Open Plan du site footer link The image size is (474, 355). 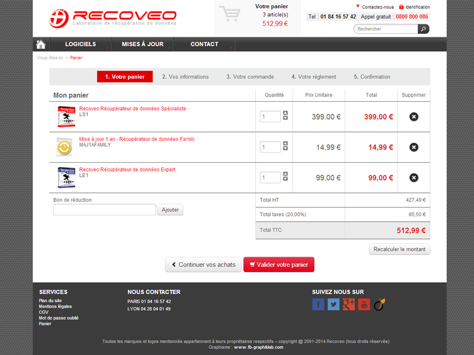click(x=50, y=301)
